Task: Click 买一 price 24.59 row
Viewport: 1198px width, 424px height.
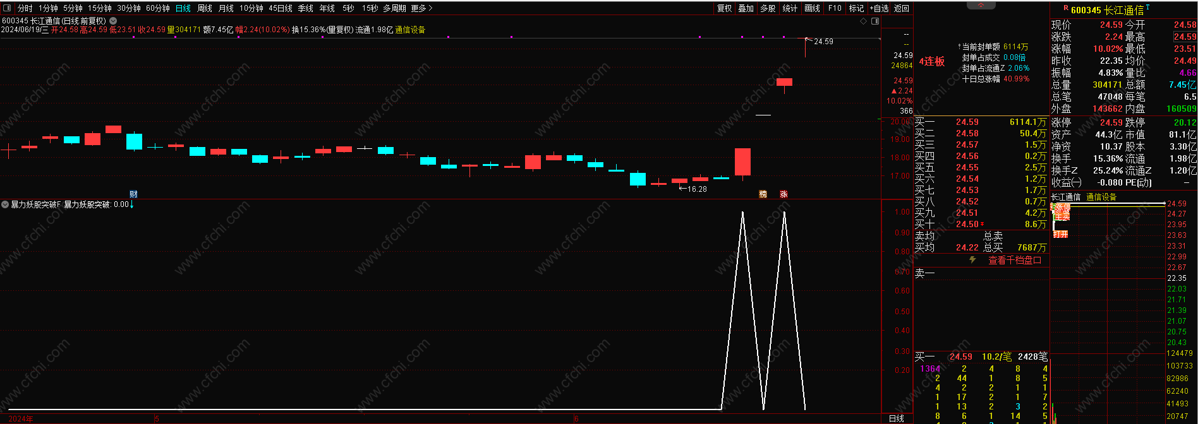Action: coord(981,122)
